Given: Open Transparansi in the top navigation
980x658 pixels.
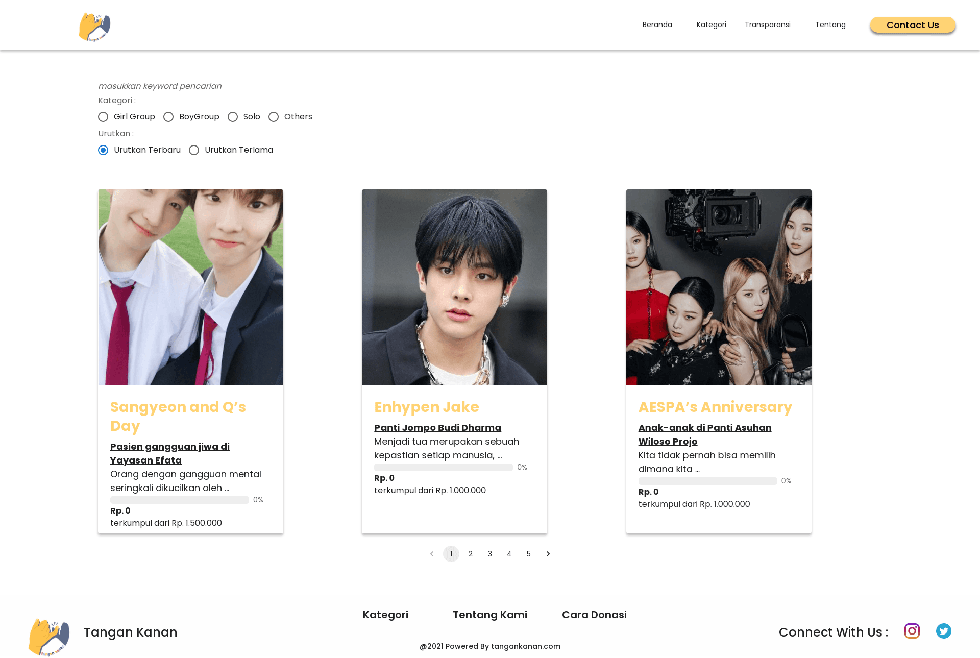Looking at the screenshot, I should tap(767, 25).
